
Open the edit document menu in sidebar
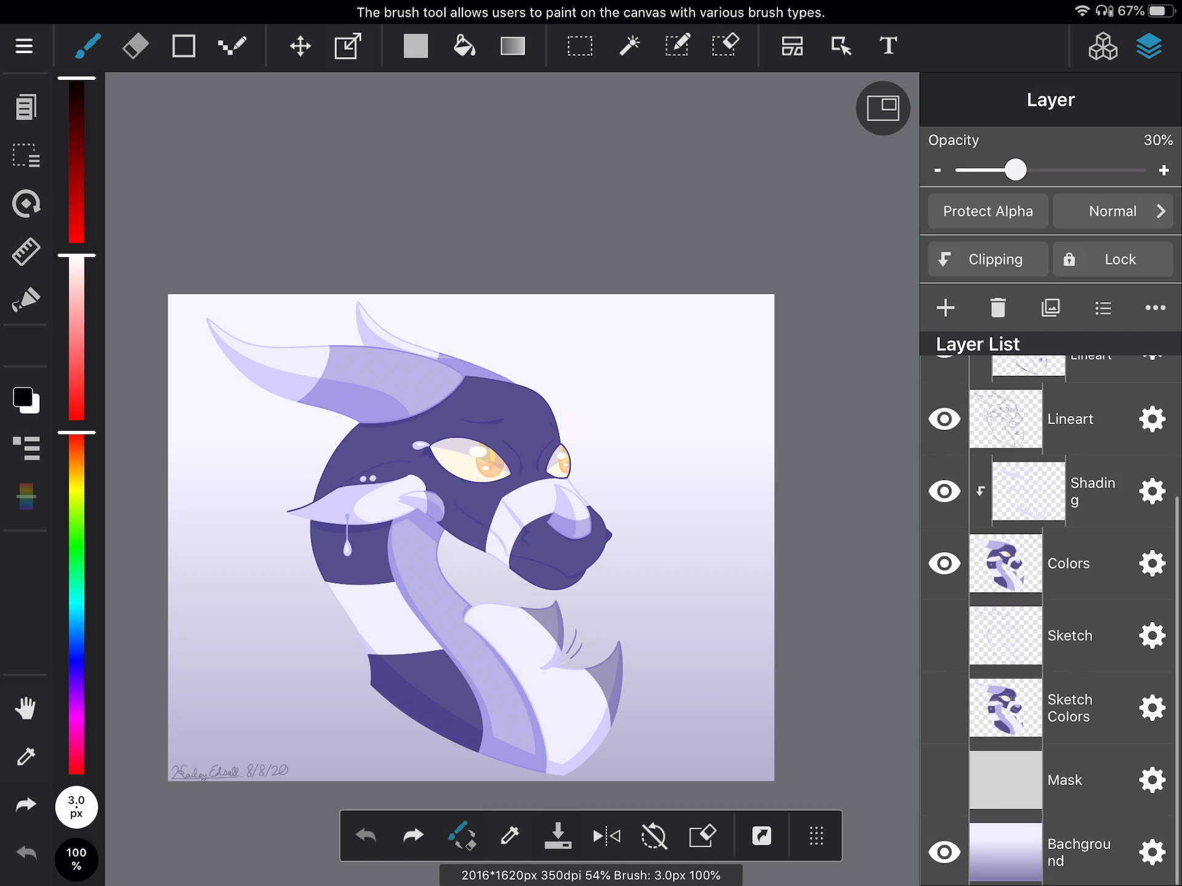[26, 107]
